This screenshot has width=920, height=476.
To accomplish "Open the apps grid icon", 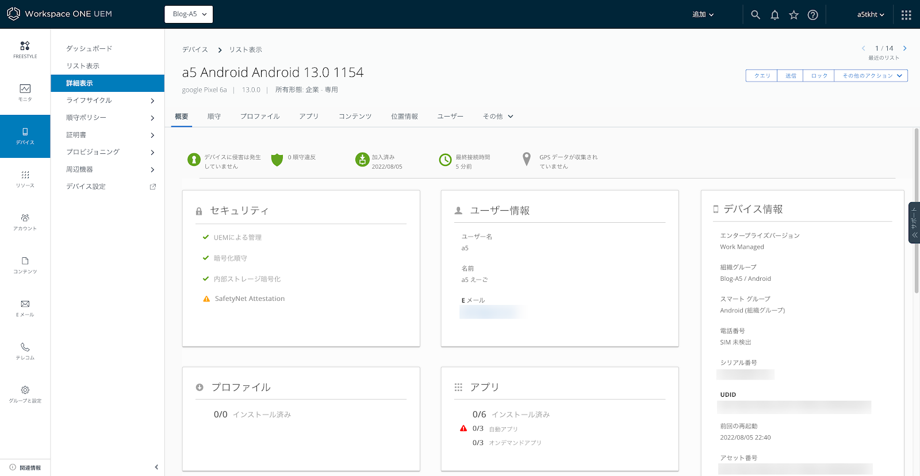I will 906,15.
